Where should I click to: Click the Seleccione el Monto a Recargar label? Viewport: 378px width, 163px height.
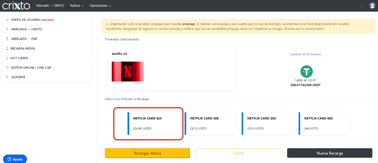(x=127, y=99)
